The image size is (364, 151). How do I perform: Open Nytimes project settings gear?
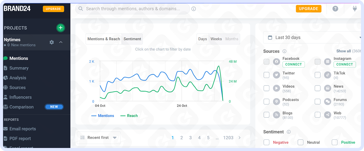coord(52,42)
